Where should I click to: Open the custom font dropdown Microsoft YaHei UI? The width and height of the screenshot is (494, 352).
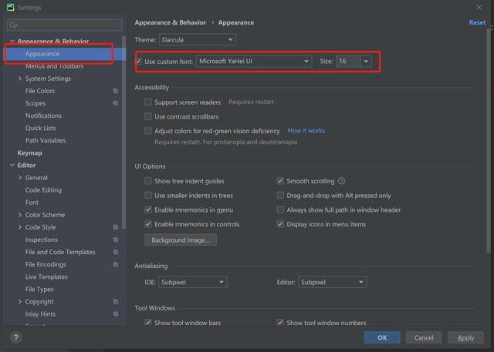tap(254, 62)
